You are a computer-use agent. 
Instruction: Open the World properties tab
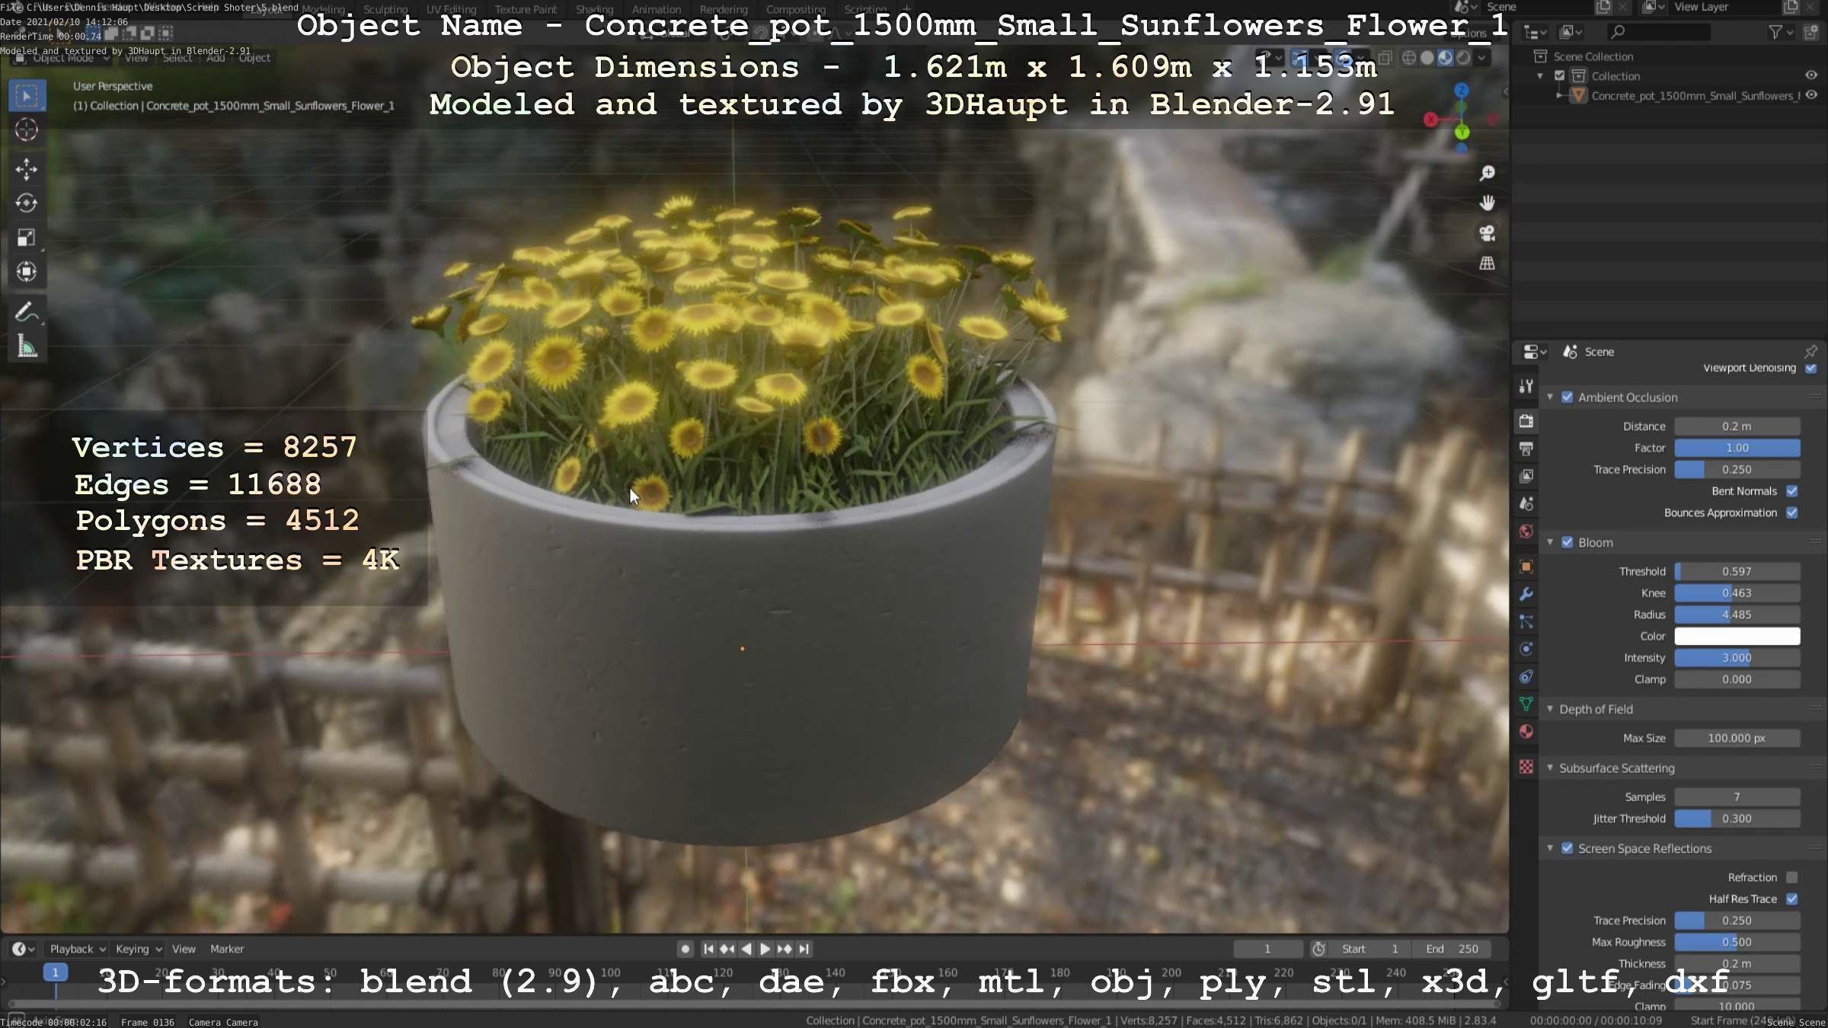[1526, 532]
